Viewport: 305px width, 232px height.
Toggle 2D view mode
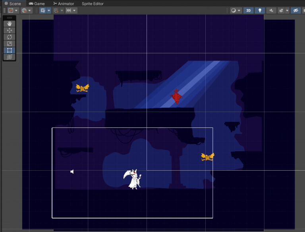(x=248, y=11)
